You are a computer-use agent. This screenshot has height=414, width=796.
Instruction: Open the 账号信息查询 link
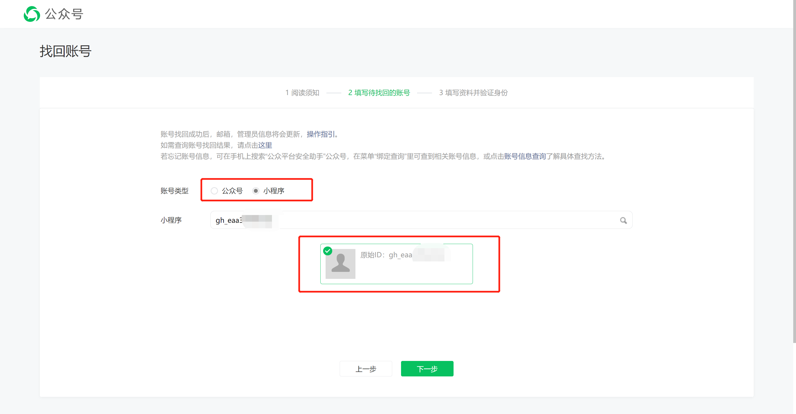click(525, 156)
